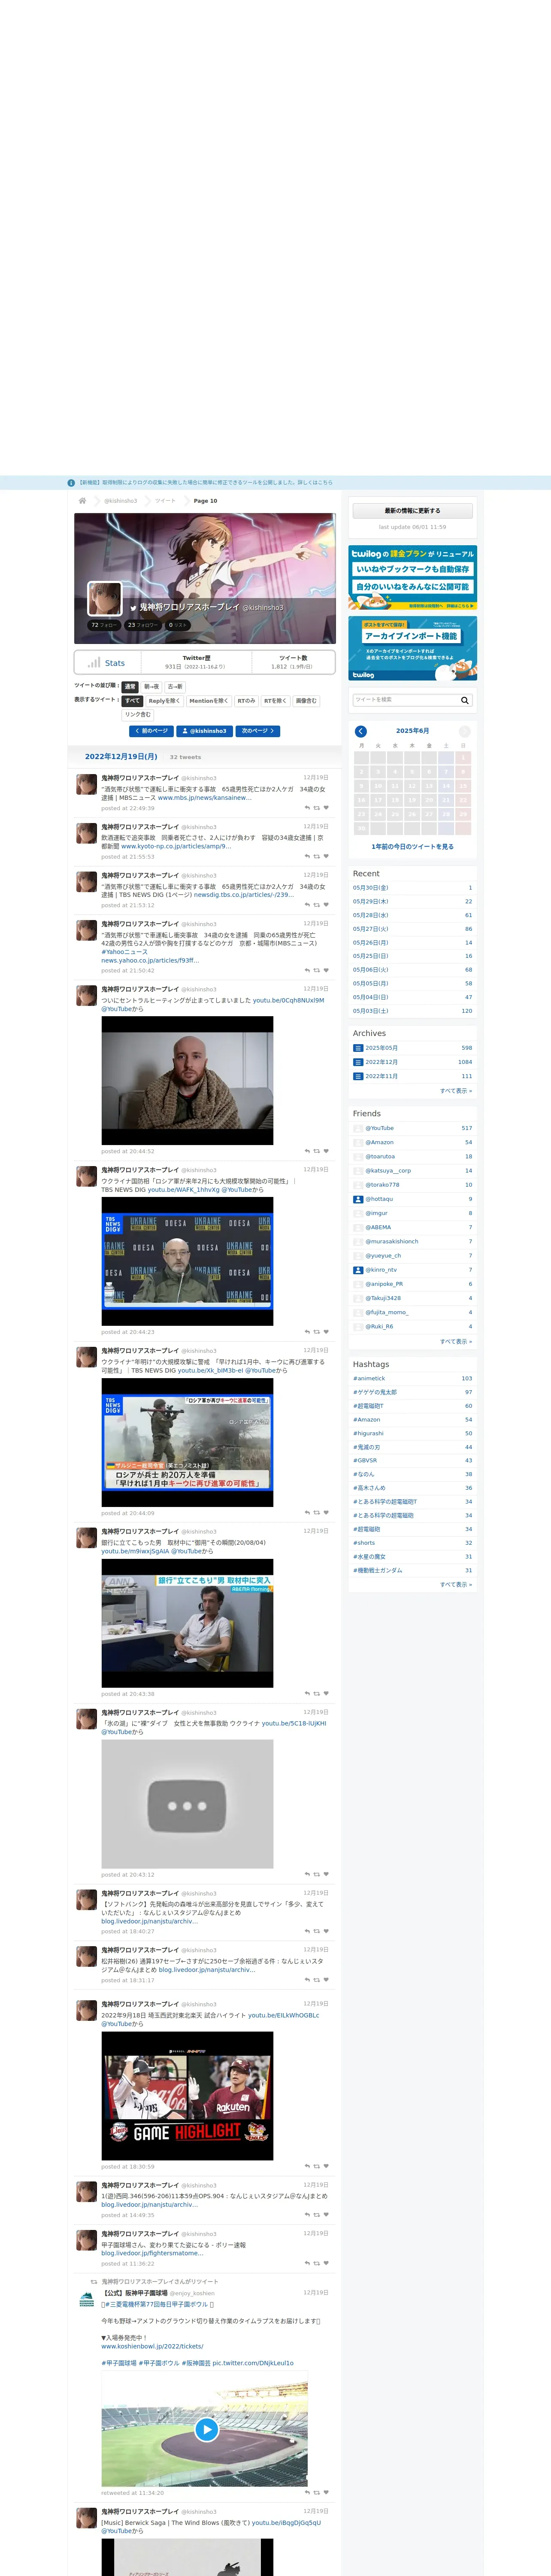The height and width of the screenshot is (2576, 551).
Task: Expand all Archives with すべて表示
Action: (x=456, y=1091)
